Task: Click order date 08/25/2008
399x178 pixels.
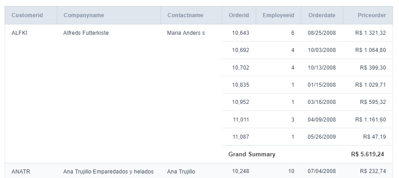Action: point(321,33)
